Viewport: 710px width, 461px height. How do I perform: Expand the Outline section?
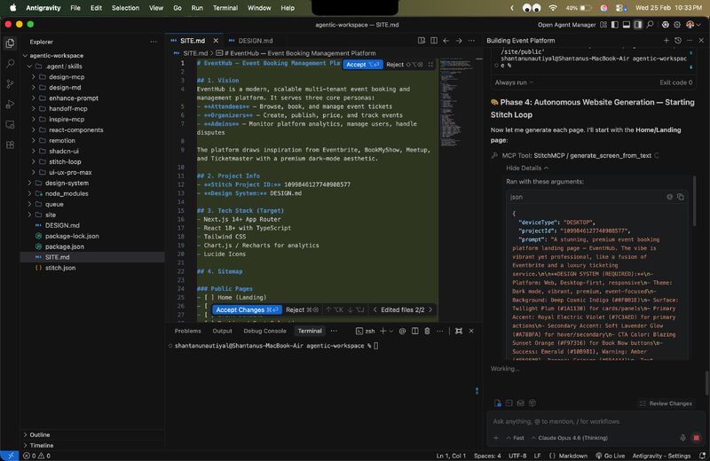point(39,434)
